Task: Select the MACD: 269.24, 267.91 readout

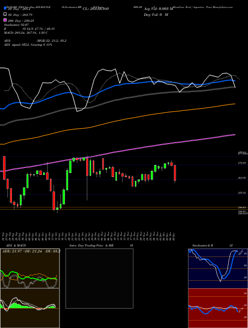Action: coord(26,33)
